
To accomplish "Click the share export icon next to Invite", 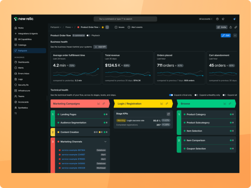I will (x=231, y=27).
